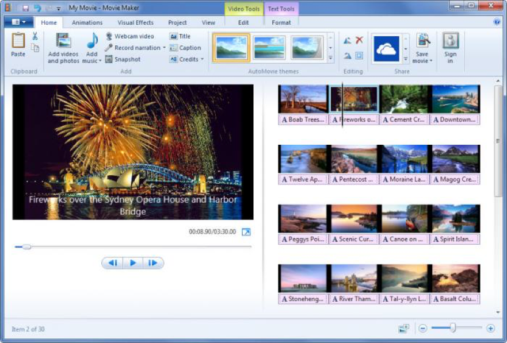
Task: Open the Visual Effects tab
Action: pyautogui.click(x=135, y=22)
